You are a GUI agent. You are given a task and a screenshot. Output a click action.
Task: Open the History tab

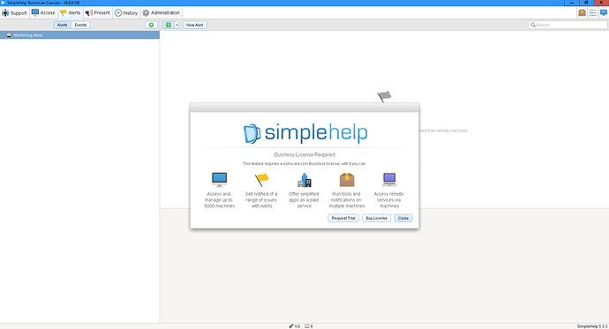126,13
